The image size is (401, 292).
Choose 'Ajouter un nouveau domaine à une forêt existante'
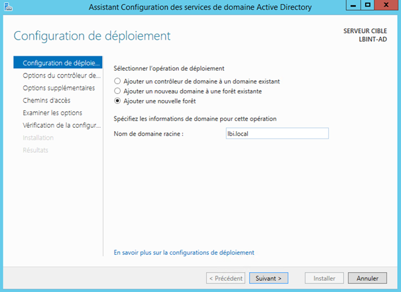pos(118,91)
